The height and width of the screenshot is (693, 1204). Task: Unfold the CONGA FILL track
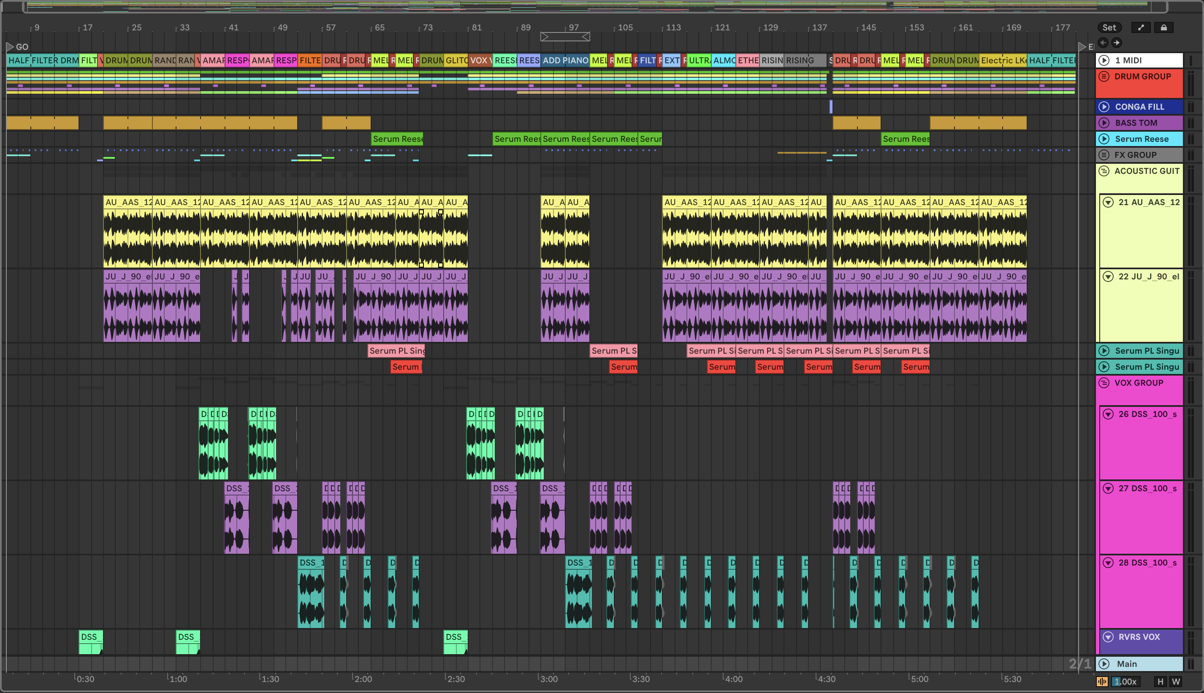click(1104, 107)
